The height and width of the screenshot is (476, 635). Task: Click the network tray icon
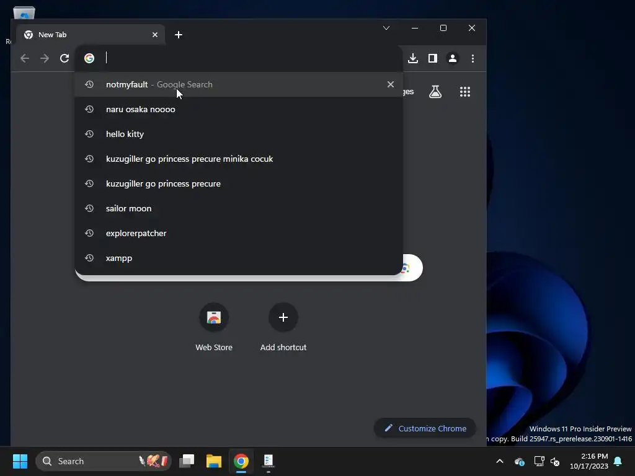539,461
